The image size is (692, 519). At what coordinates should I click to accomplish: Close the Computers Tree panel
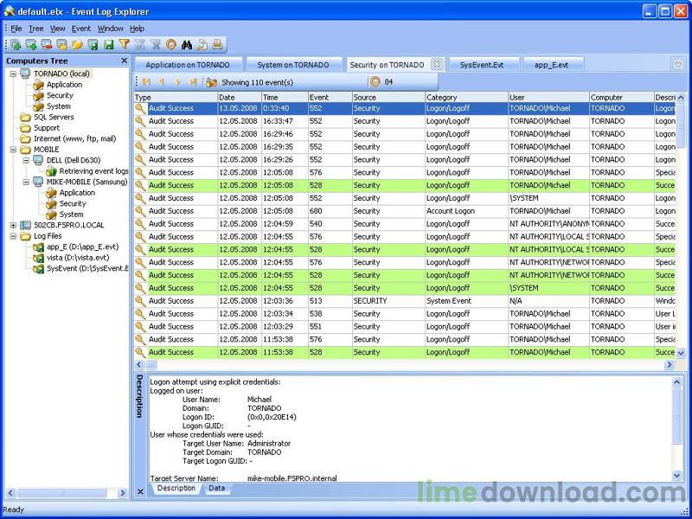124,61
